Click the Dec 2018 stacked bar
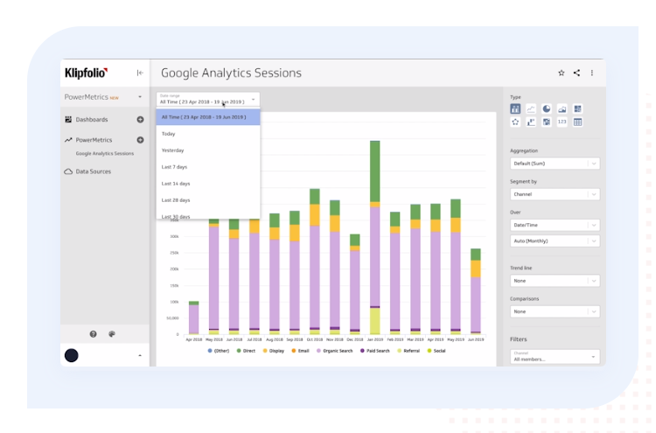The image size is (656, 433). coord(355,284)
